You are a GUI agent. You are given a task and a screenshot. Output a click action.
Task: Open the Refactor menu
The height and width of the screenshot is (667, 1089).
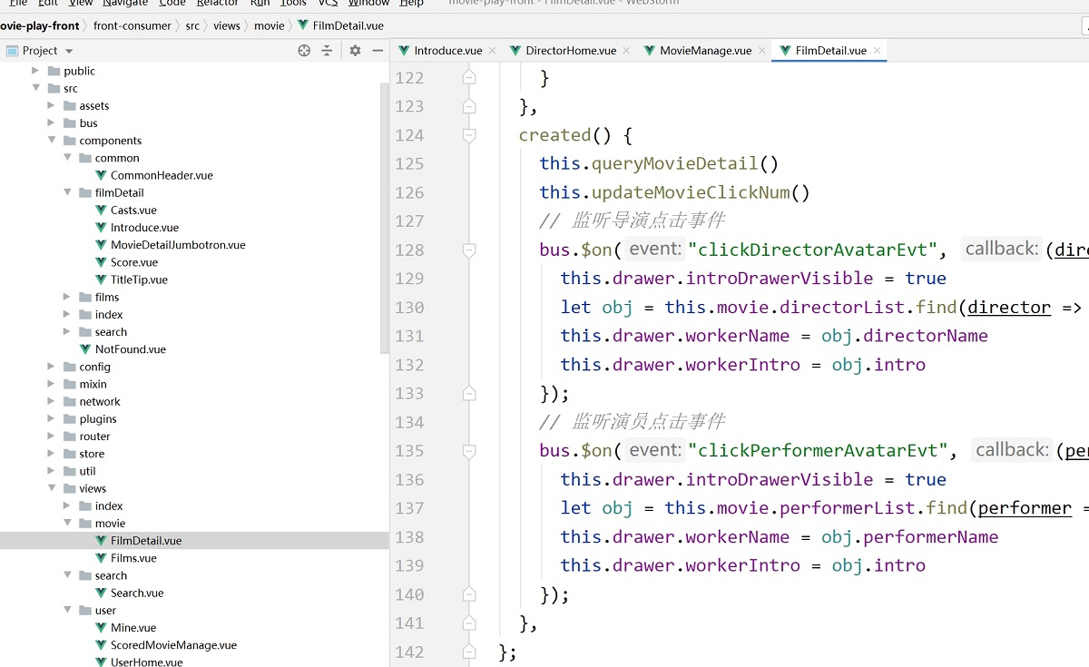[x=218, y=4]
